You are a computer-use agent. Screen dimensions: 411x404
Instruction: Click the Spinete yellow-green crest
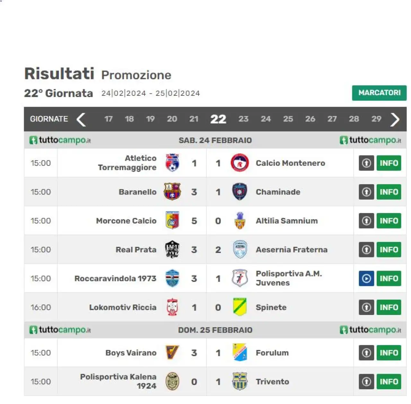pos(240,307)
